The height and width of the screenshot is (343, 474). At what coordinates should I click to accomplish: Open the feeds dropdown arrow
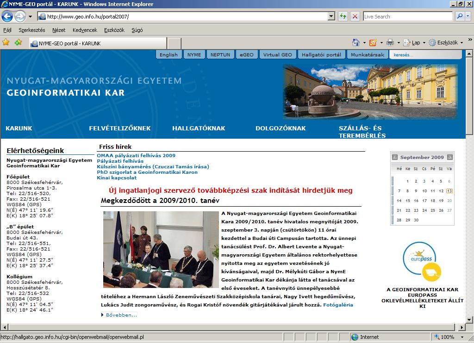tap(381, 43)
